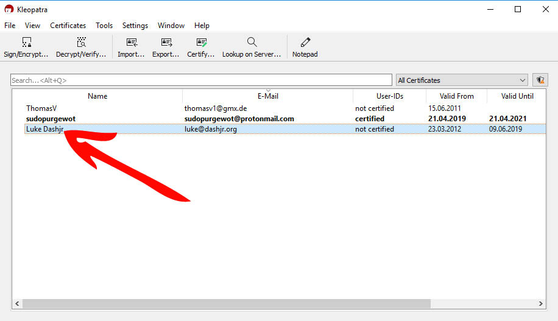
Task: Open the Sign/Encrypt tool
Action: pyautogui.click(x=26, y=47)
